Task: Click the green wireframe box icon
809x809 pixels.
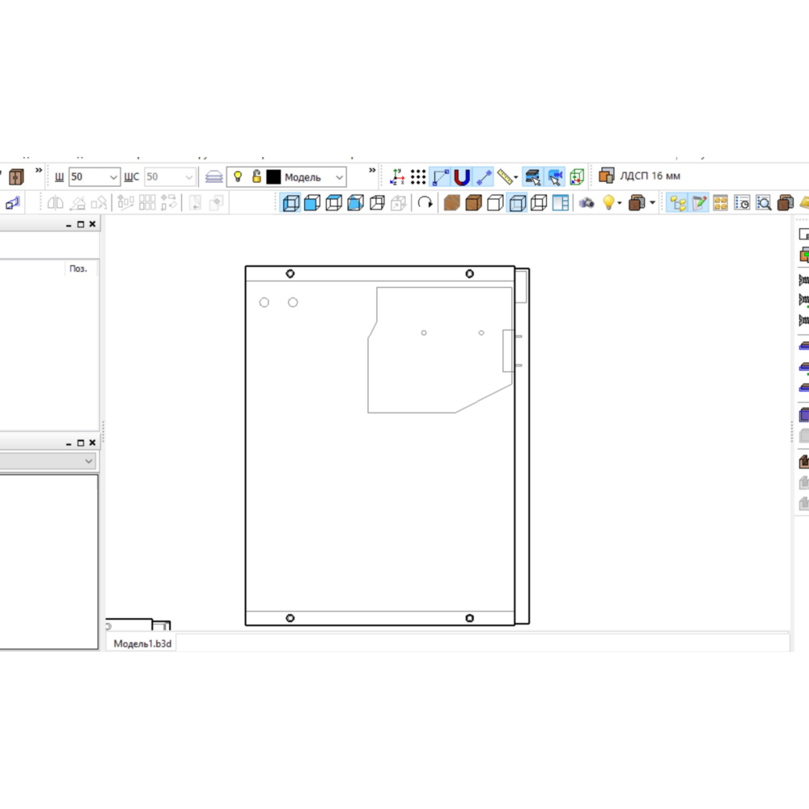Action: coord(577,177)
